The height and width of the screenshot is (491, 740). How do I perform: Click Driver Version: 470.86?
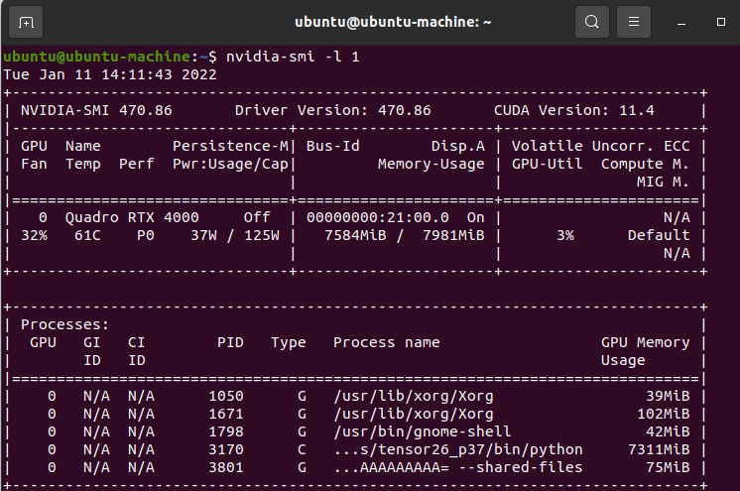coord(332,110)
